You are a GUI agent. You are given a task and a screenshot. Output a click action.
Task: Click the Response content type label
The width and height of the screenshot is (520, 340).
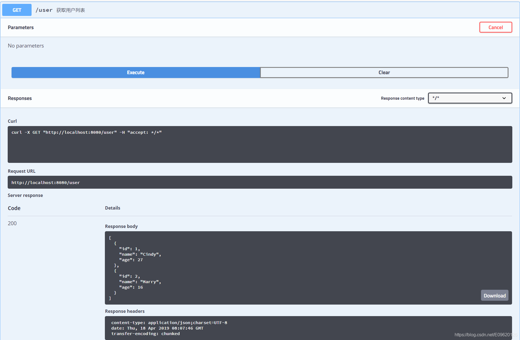click(x=402, y=98)
